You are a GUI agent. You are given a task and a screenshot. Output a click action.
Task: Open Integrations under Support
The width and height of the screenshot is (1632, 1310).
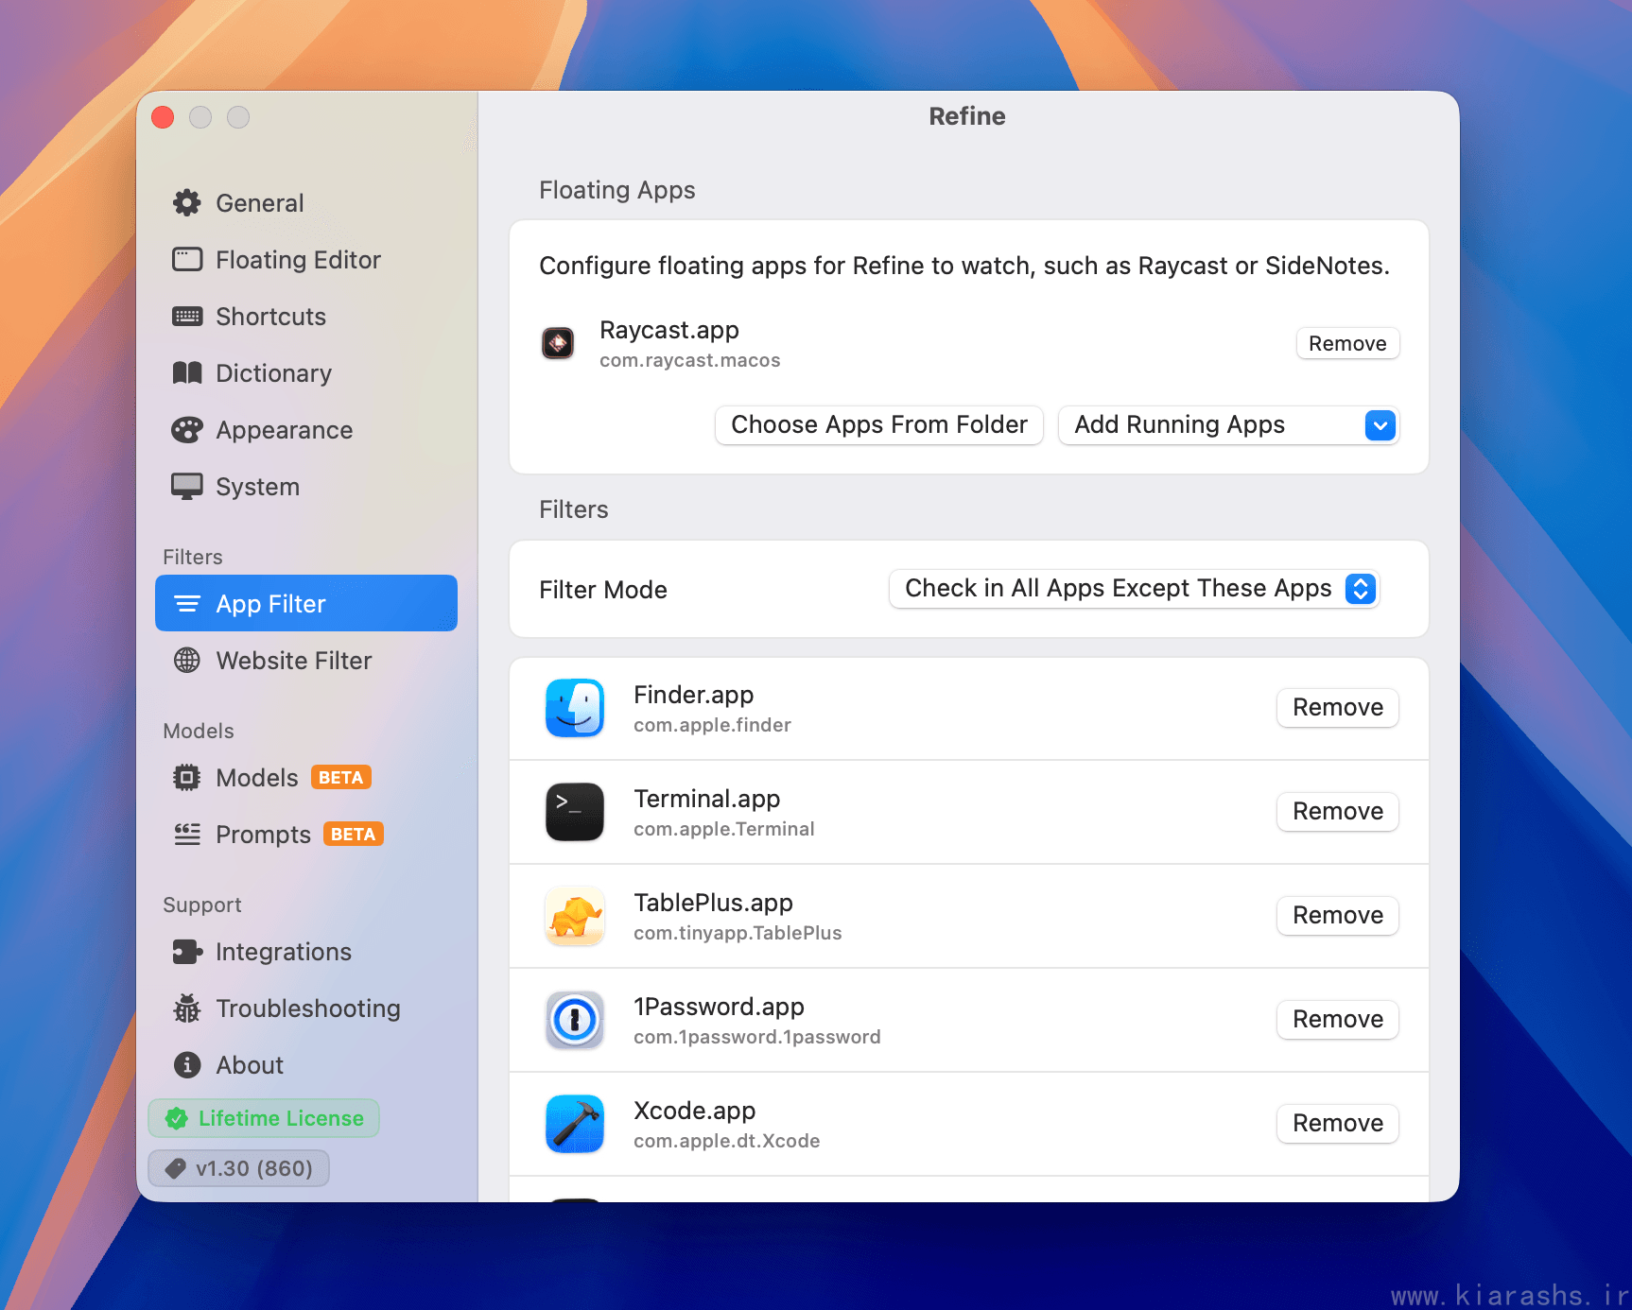306,951
